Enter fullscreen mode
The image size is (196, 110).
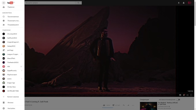pos(191,95)
